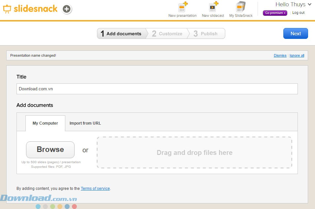The width and height of the screenshot is (315, 209).
Task: Click the Log out link
Action: 298,13
